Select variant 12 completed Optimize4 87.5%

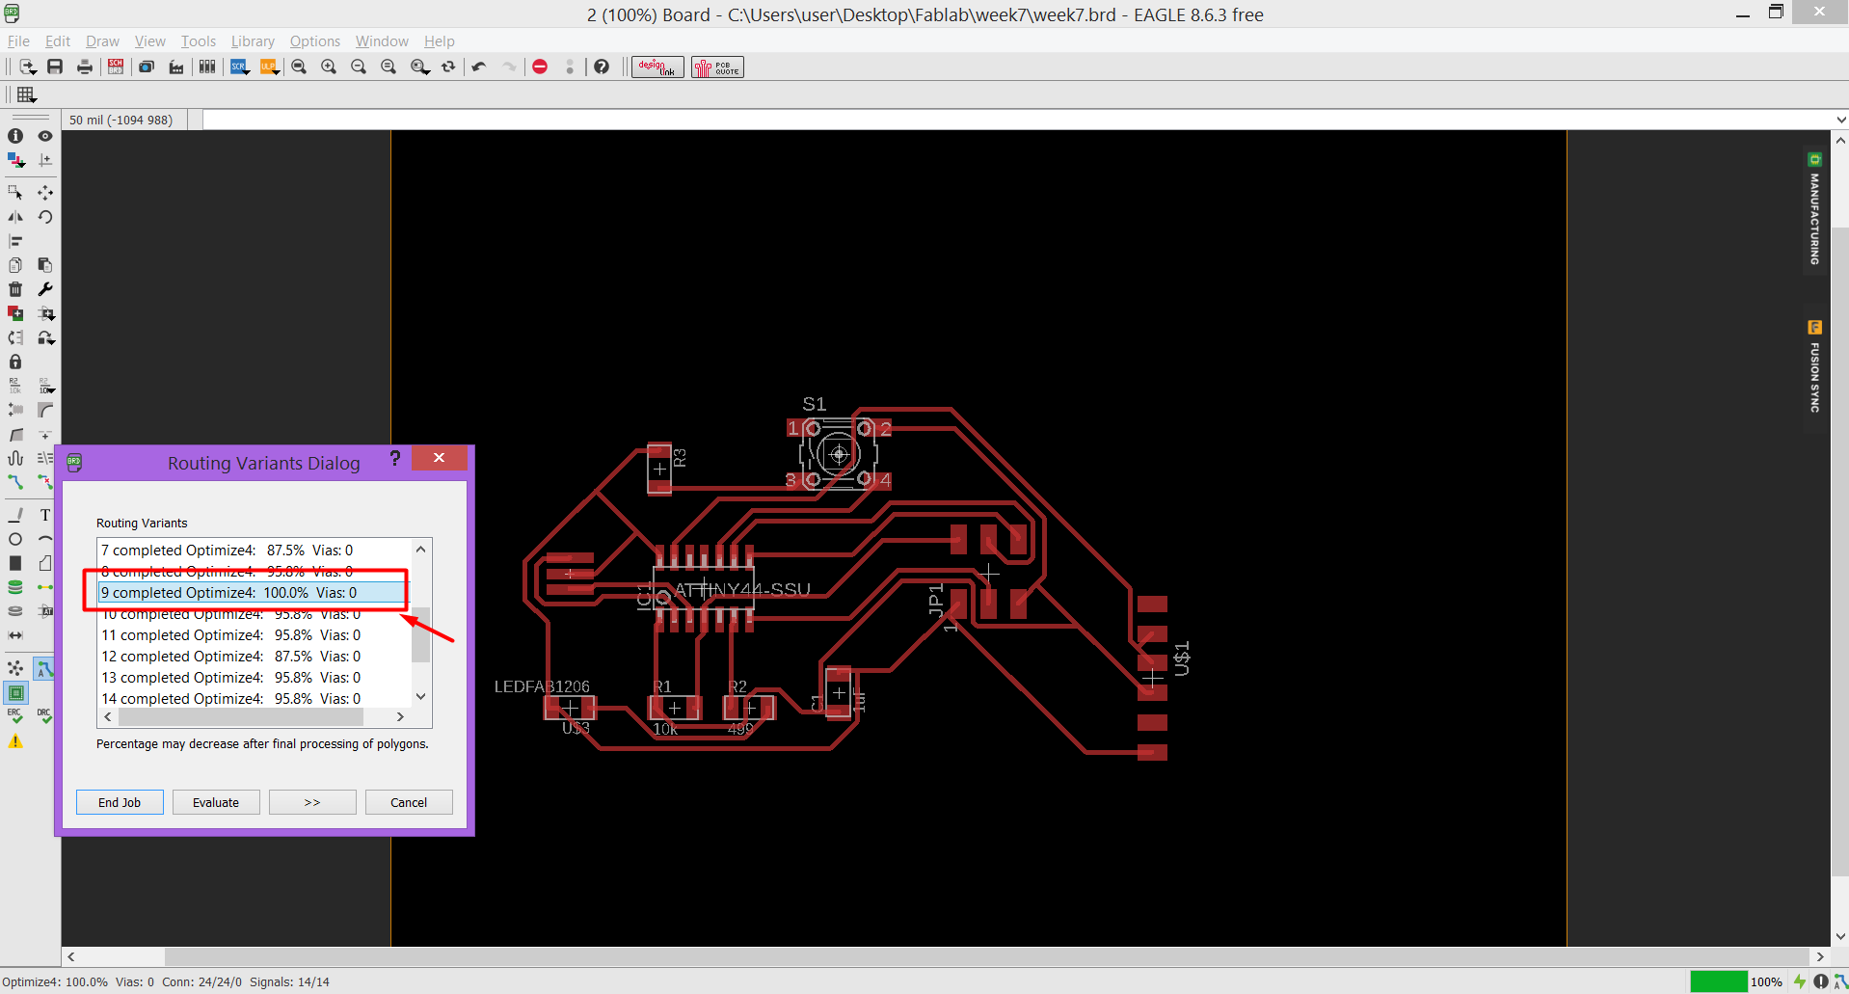pos(255,657)
